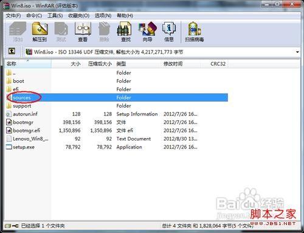
Task: Click the up one level arrow icon
Action: [x=12, y=51]
